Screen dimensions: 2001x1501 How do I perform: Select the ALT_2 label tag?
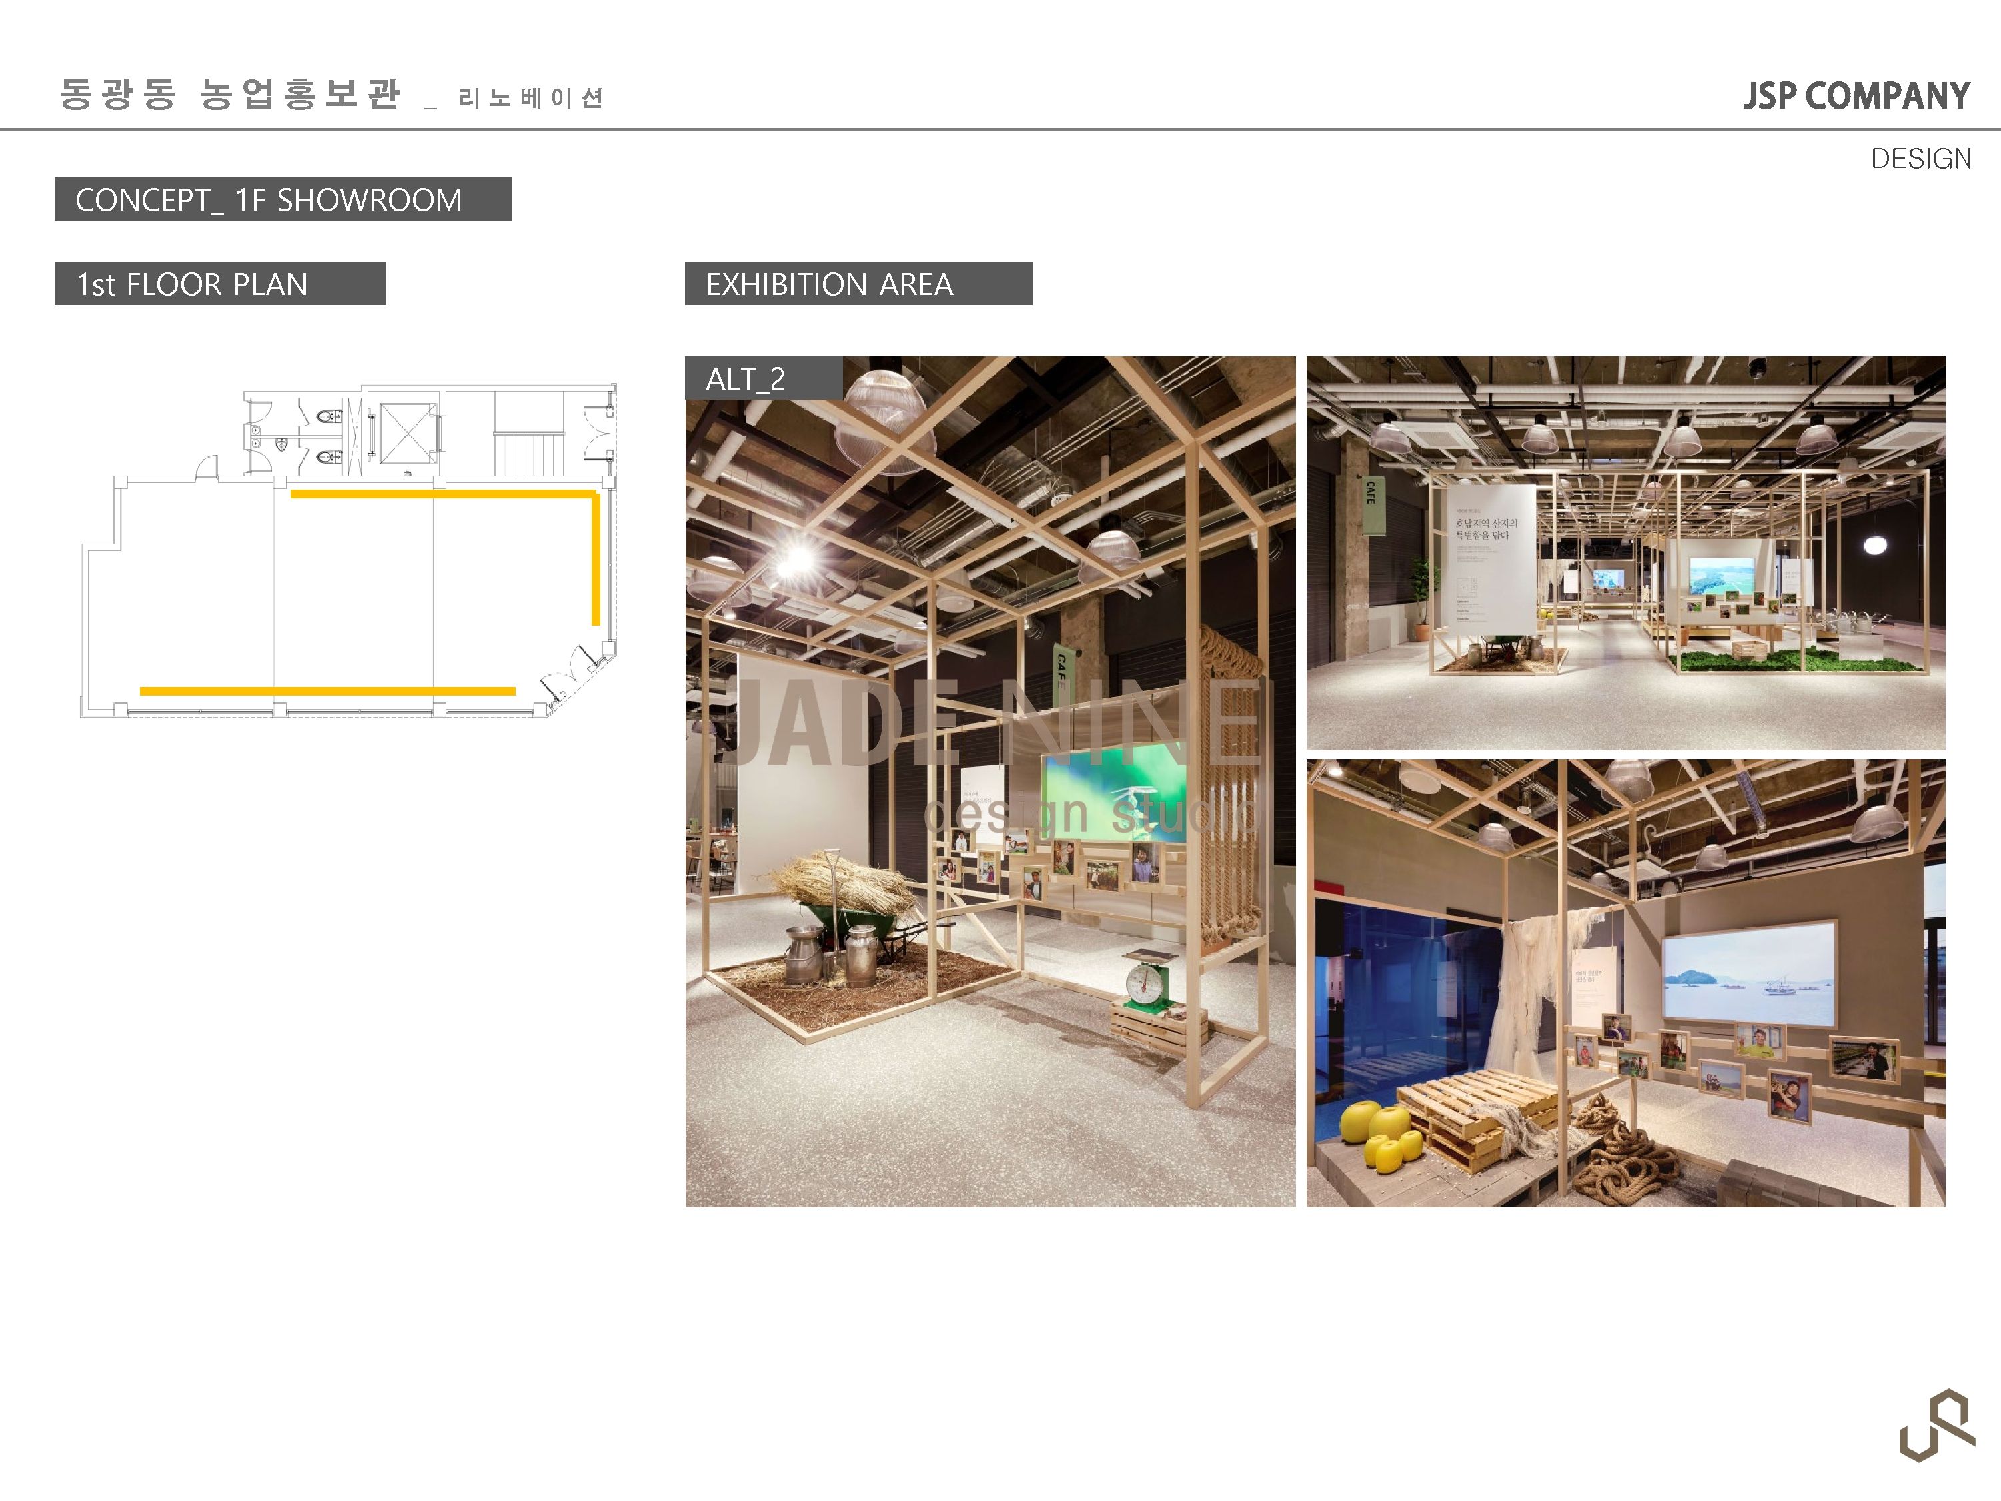click(x=764, y=378)
